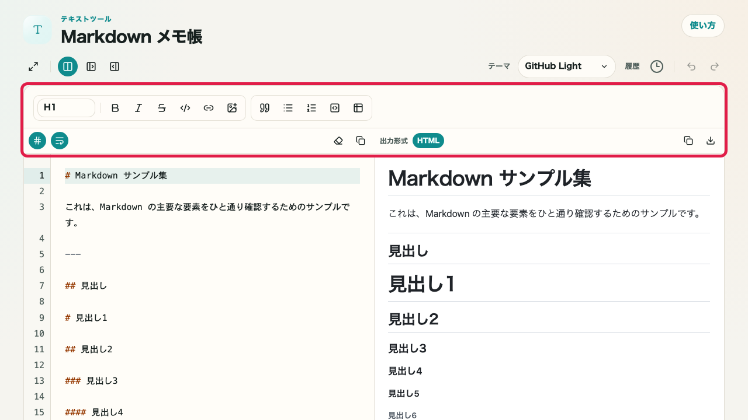Insert a blockquote with the quote icon
This screenshot has height=420, width=748.
pyautogui.click(x=265, y=108)
